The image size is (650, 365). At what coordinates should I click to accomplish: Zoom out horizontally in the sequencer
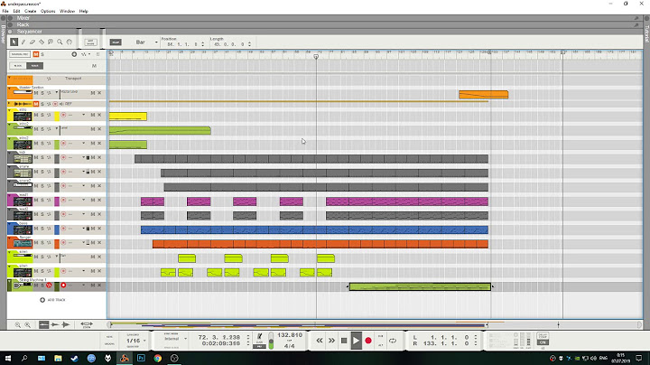coord(18,325)
